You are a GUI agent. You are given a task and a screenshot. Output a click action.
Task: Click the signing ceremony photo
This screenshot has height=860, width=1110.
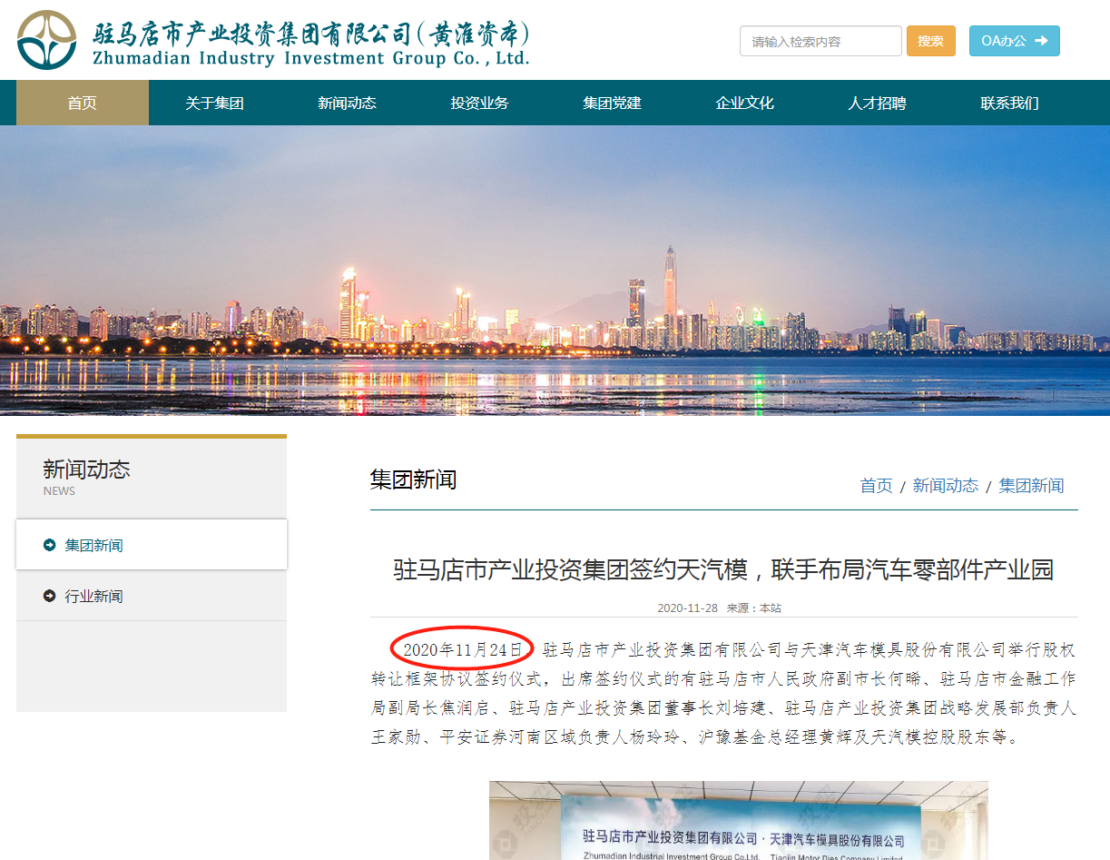click(x=738, y=820)
